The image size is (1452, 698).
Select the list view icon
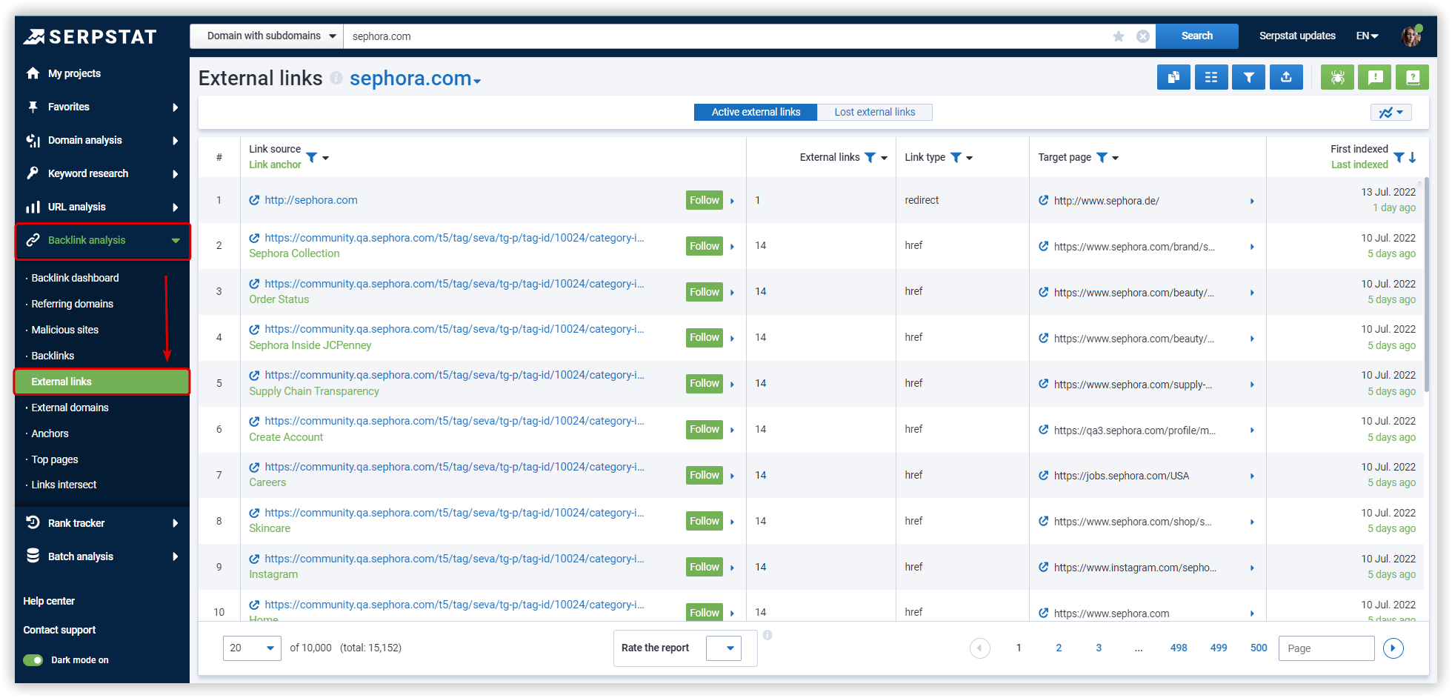1211,77
